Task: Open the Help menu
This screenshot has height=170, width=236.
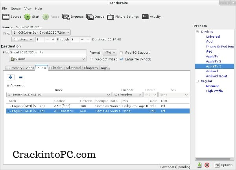Action: (x=39, y=9)
